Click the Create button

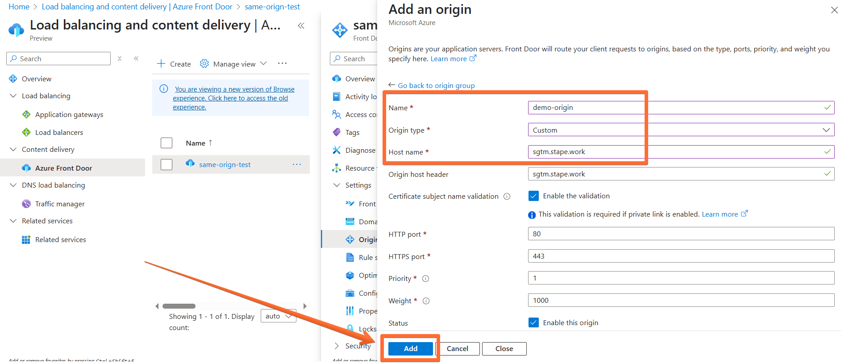[174, 64]
